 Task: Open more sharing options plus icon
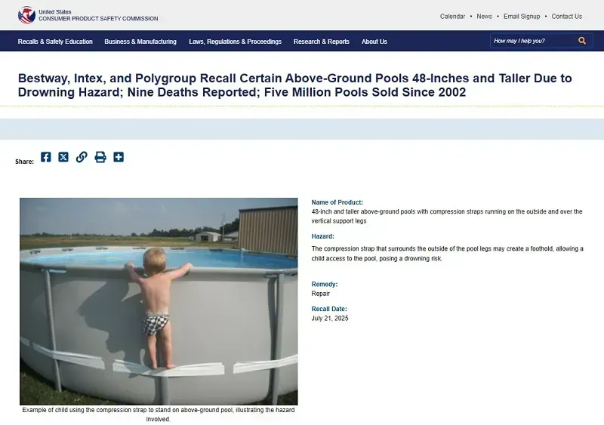pyautogui.click(x=119, y=157)
